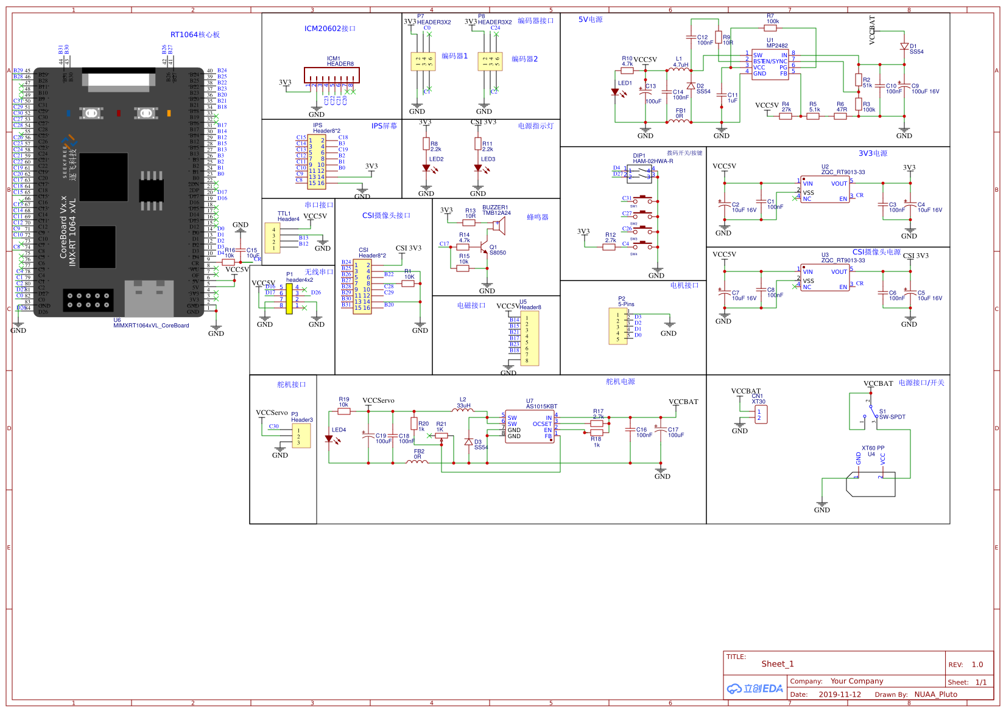Click the L2 33uH inductor

(463, 411)
